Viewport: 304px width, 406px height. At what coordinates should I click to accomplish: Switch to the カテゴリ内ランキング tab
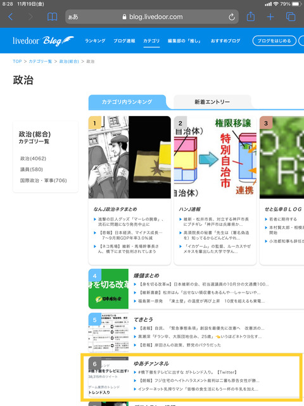(127, 101)
